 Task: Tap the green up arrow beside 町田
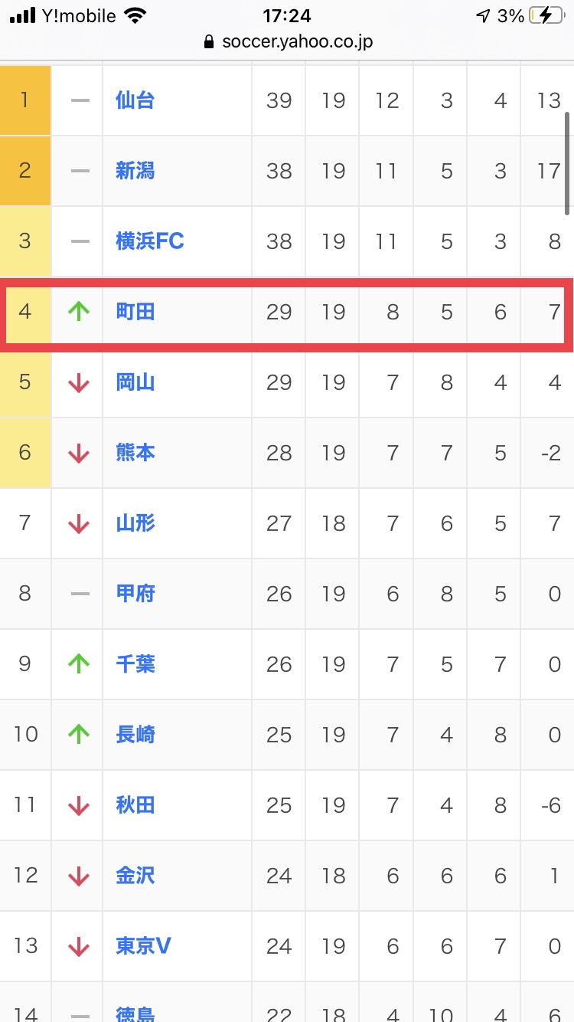pyautogui.click(x=79, y=312)
